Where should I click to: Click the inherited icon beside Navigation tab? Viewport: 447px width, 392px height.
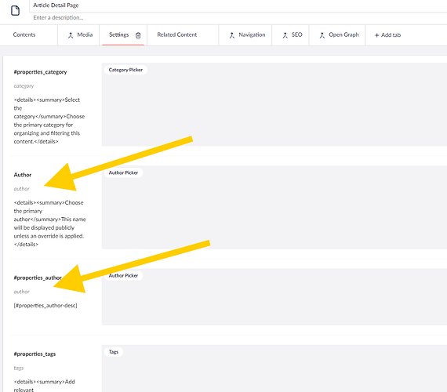click(232, 35)
